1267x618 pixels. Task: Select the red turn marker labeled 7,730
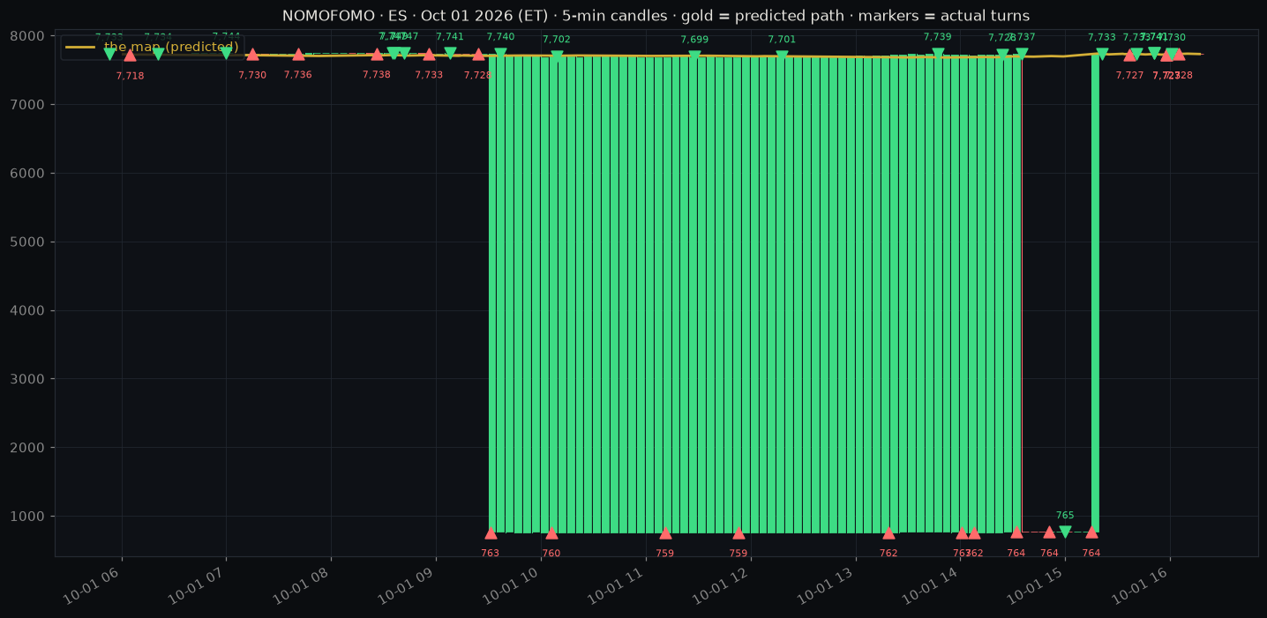tap(252, 54)
